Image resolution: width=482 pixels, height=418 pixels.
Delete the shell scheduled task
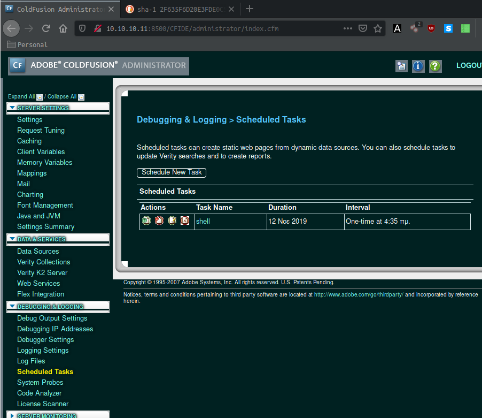(x=185, y=221)
